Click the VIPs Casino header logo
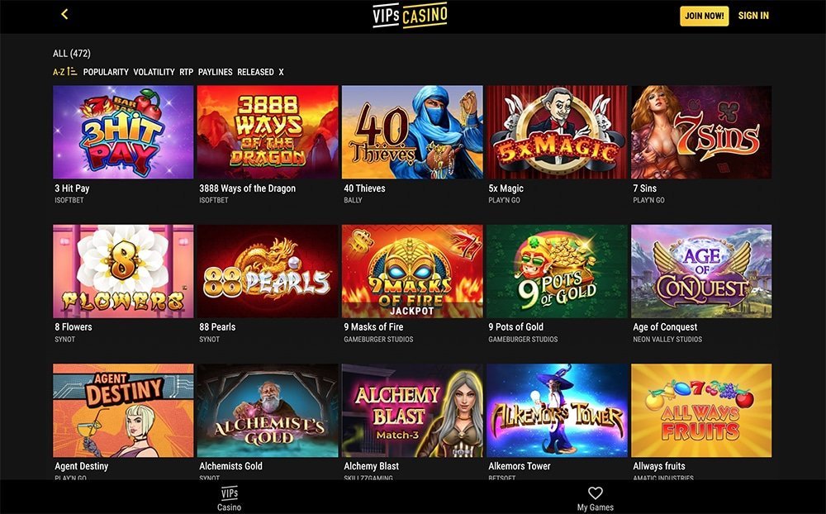 [411, 15]
